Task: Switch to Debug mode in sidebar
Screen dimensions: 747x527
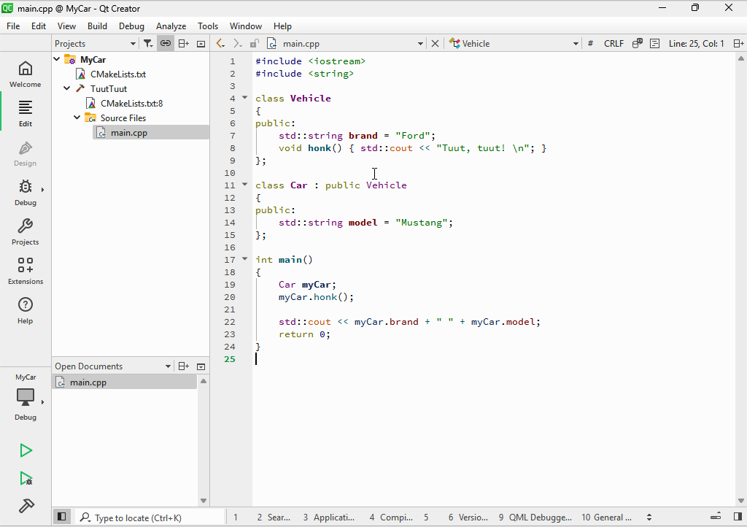Action: point(26,192)
